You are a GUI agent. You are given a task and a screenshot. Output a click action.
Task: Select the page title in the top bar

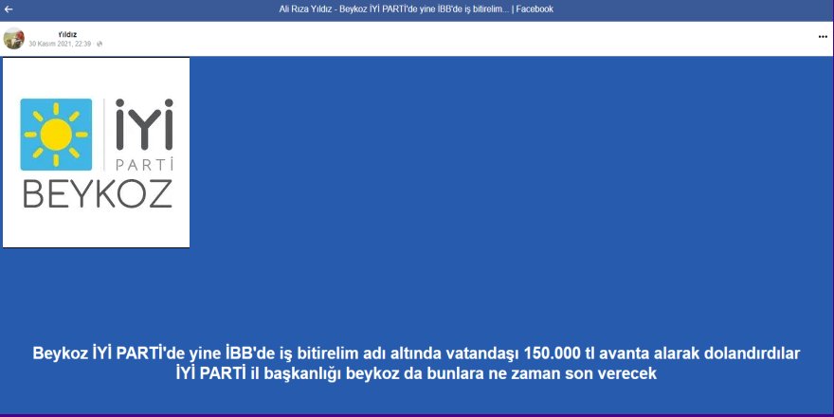pyautogui.click(x=416, y=9)
